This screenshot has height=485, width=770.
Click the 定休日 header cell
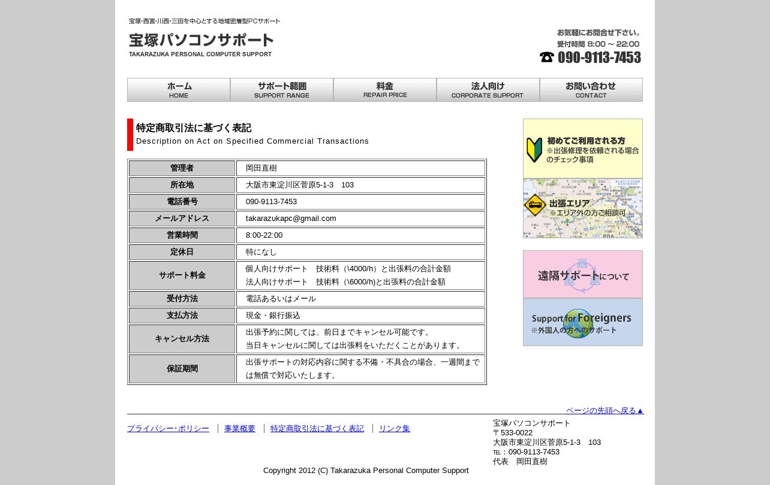coord(182,252)
